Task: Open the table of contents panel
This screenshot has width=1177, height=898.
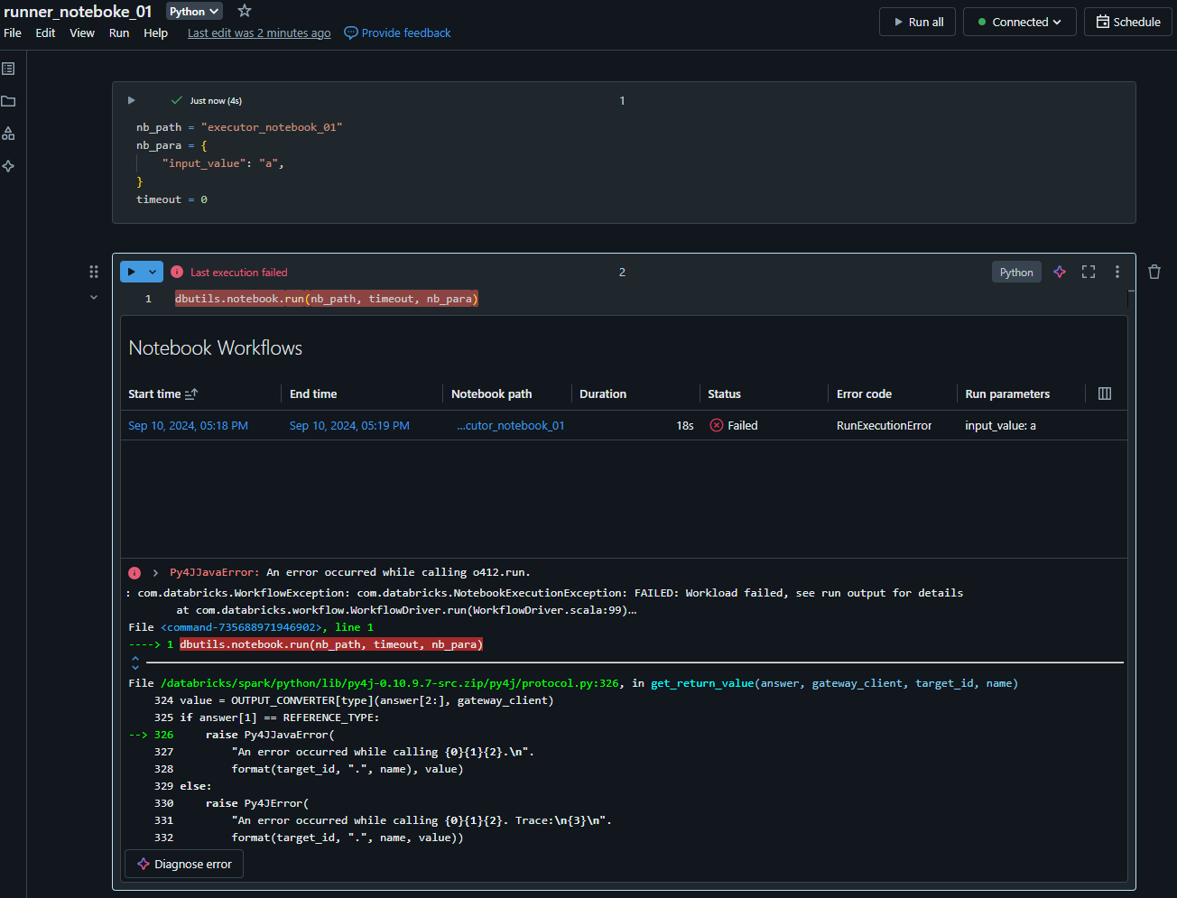Action: click(9, 68)
